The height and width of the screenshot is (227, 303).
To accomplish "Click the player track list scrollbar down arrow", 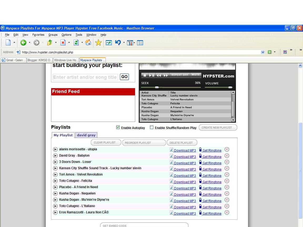I will (233, 120).
